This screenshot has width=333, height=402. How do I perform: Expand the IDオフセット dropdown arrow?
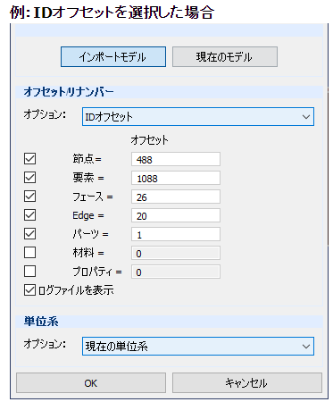pyautogui.click(x=306, y=117)
